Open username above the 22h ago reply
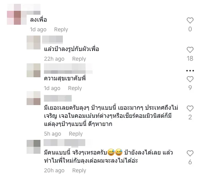This screenshot has width=204, height=175. 52,39
